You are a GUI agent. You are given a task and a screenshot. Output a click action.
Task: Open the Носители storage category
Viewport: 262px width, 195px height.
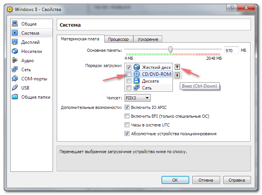31,51
